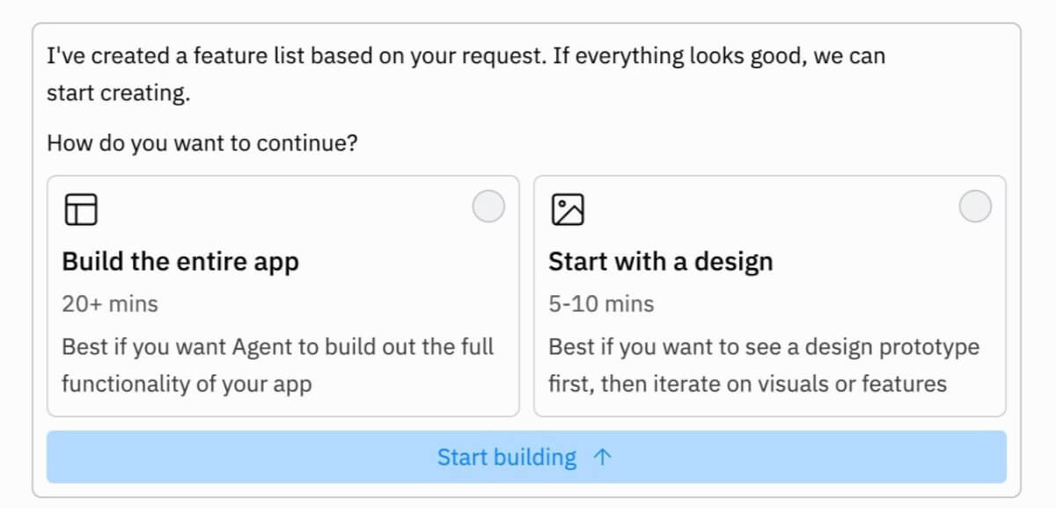Click the "functionality of your app" text line
Viewport: 1056px width, 508px height.
[187, 384]
